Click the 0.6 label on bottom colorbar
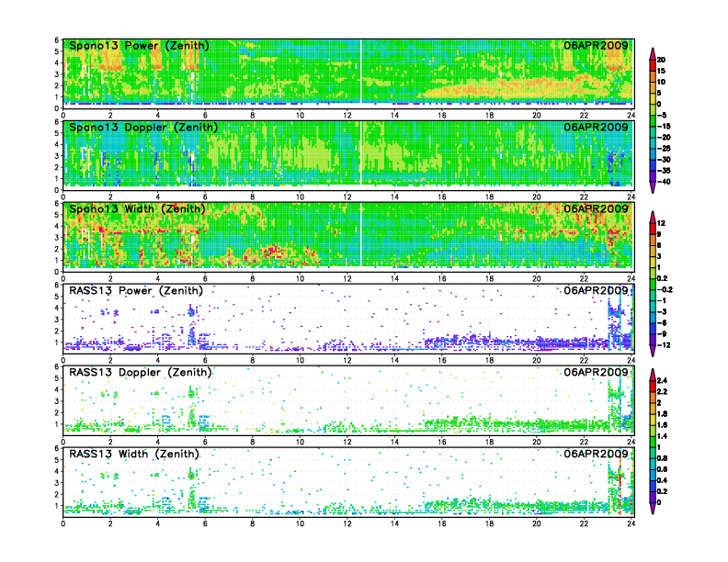The width and height of the screenshot is (728, 562). click(x=662, y=469)
